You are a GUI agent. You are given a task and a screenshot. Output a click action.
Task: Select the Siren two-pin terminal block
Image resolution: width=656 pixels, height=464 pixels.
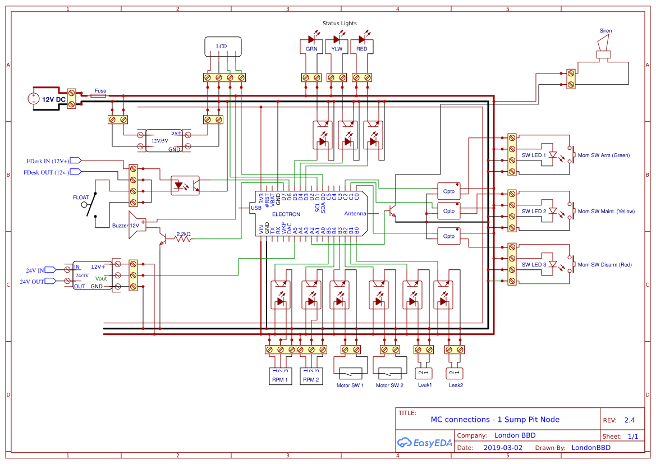tap(571, 79)
